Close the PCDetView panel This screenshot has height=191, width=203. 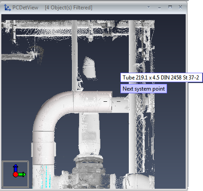[180, 7]
